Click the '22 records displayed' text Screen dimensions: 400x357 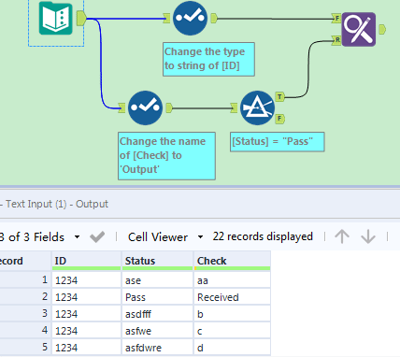click(x=263, y=236)
